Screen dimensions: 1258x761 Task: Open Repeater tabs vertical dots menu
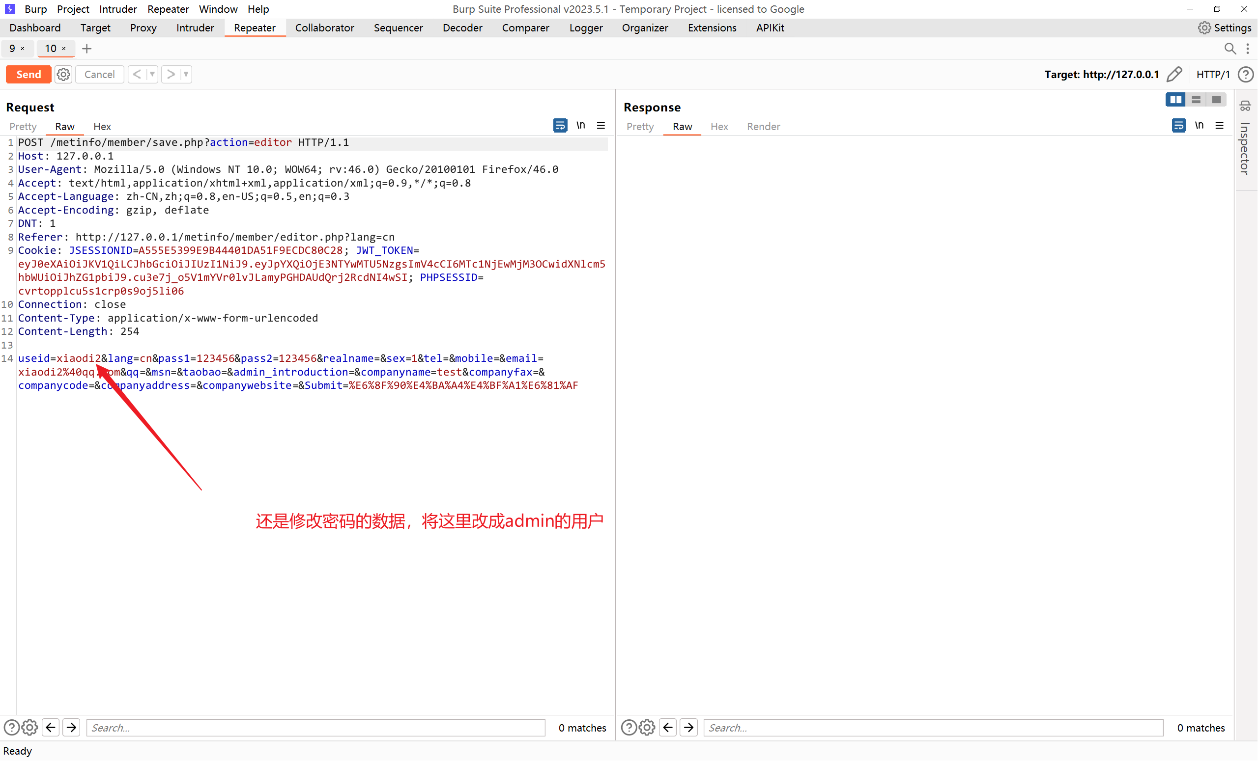[1247, 49]
